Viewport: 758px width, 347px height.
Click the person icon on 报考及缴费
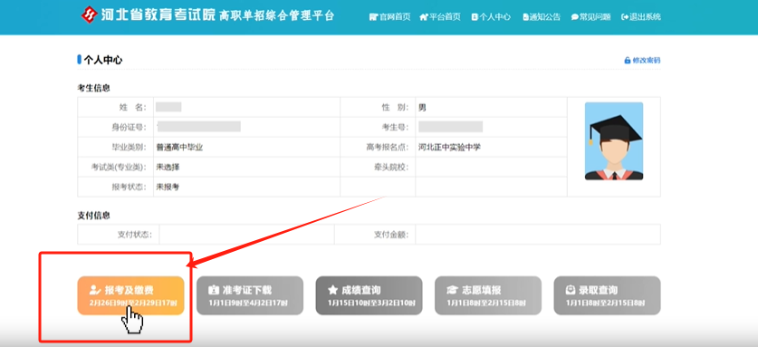(95, 290)
